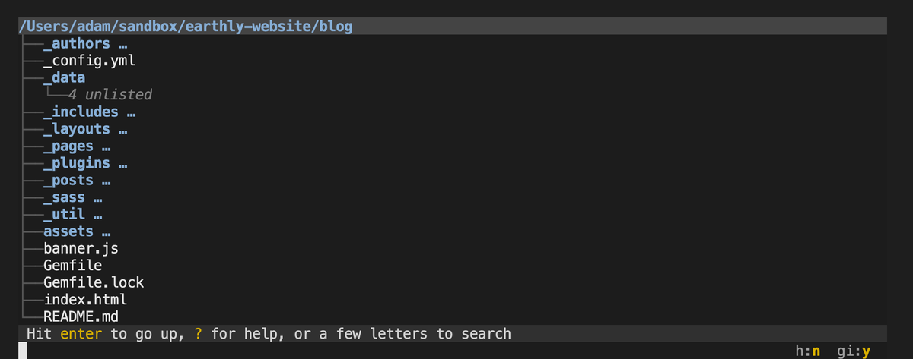Viewport: 913px width, 359px height.
Task: Toggle the hidden files flag h:n
Action: tap(808, 351)
